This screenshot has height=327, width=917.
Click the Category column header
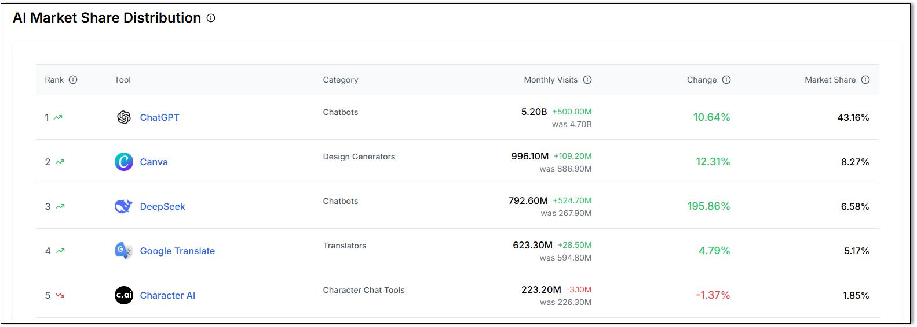pos(341,80)
